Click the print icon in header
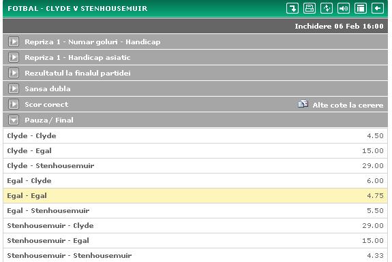The height and width of the screenshot is (262, 392). tap(310, 8)
